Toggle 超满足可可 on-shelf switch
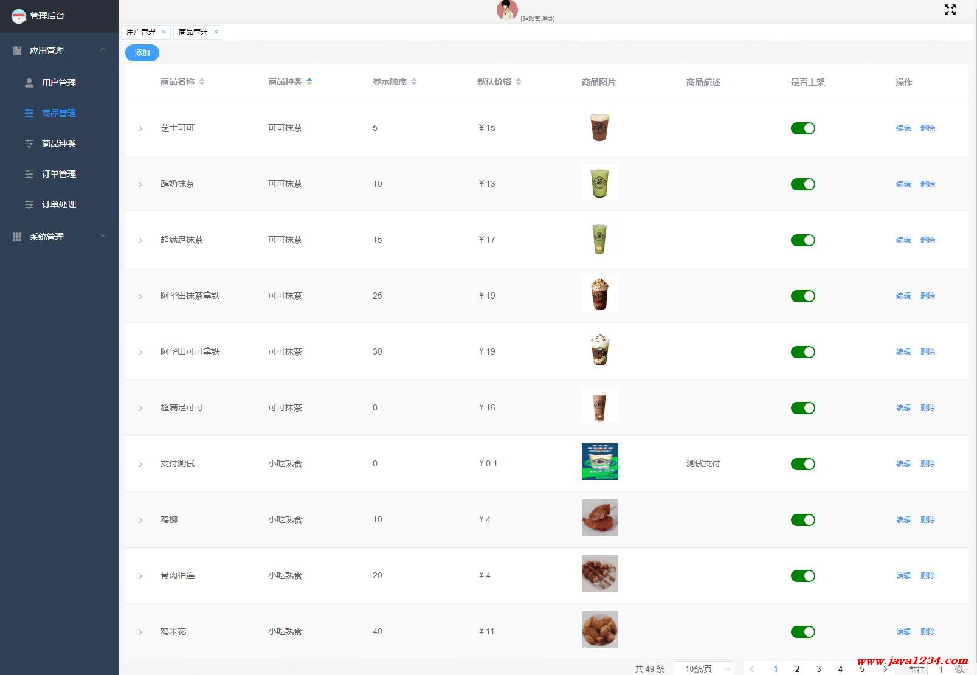The width and height of the screenshot is (977, 675). coord(803,408)
